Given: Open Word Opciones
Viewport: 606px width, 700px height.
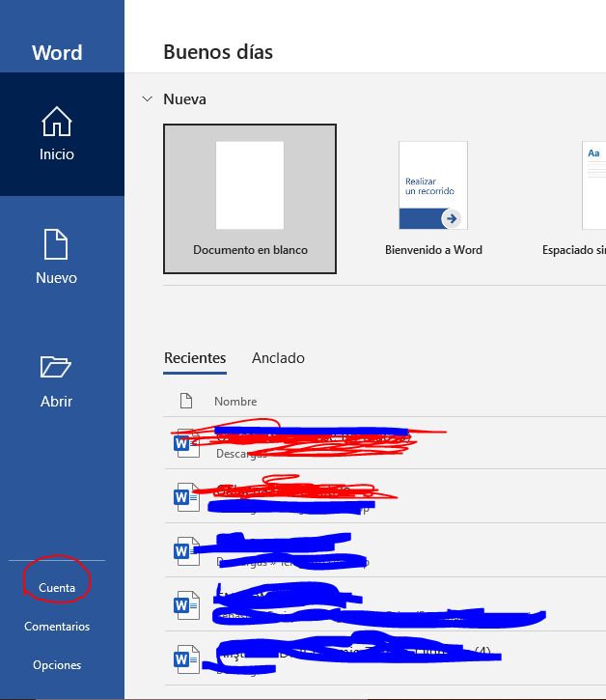Looking at the screenshot, I should pyautogui.click(x=57, y=665).
